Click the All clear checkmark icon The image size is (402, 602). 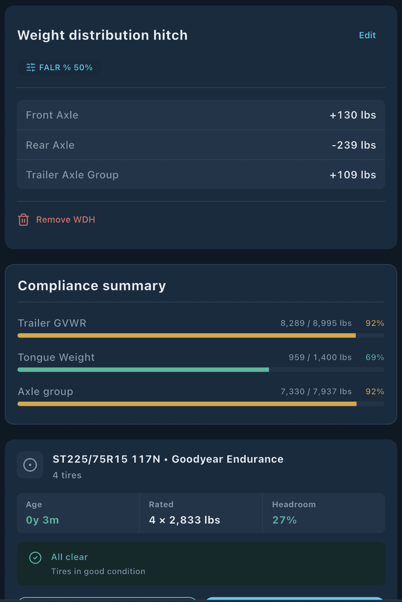click(x=35, y=557)
